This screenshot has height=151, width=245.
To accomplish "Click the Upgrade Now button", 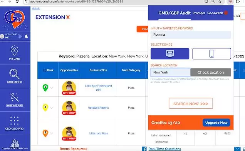I will tap(216, 123).
